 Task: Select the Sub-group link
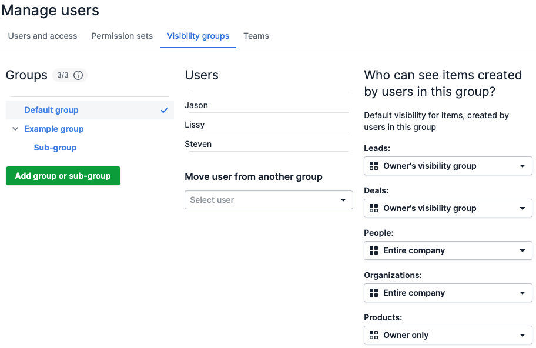(x=55, y=148)
